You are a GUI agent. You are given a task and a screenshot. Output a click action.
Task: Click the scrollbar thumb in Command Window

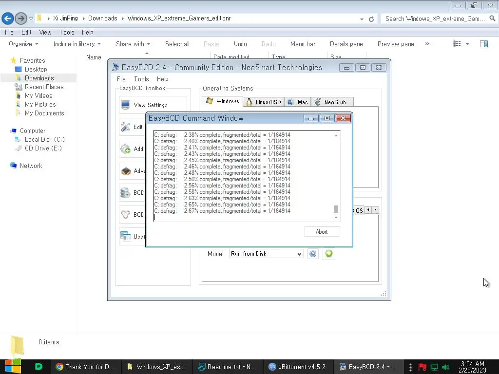tap(336, 209)
